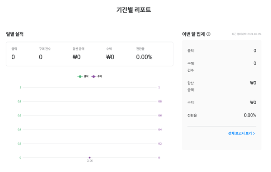Click the 일별 실적 section heading
Screen dimensions: 271x172
pyautogui.click(x=15, y=34)
